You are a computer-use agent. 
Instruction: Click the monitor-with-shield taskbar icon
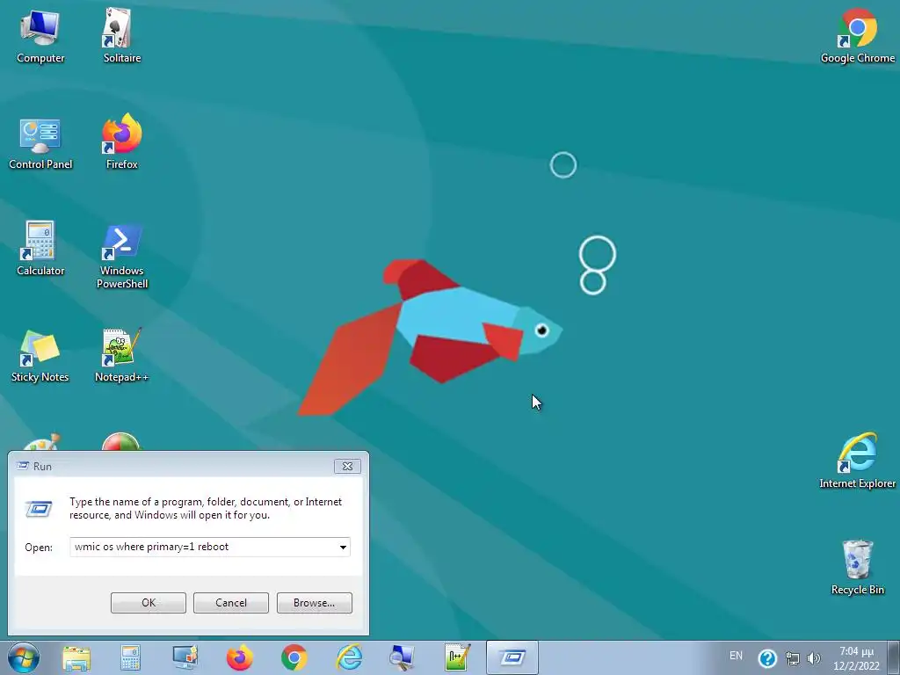[x=185, y=657]
